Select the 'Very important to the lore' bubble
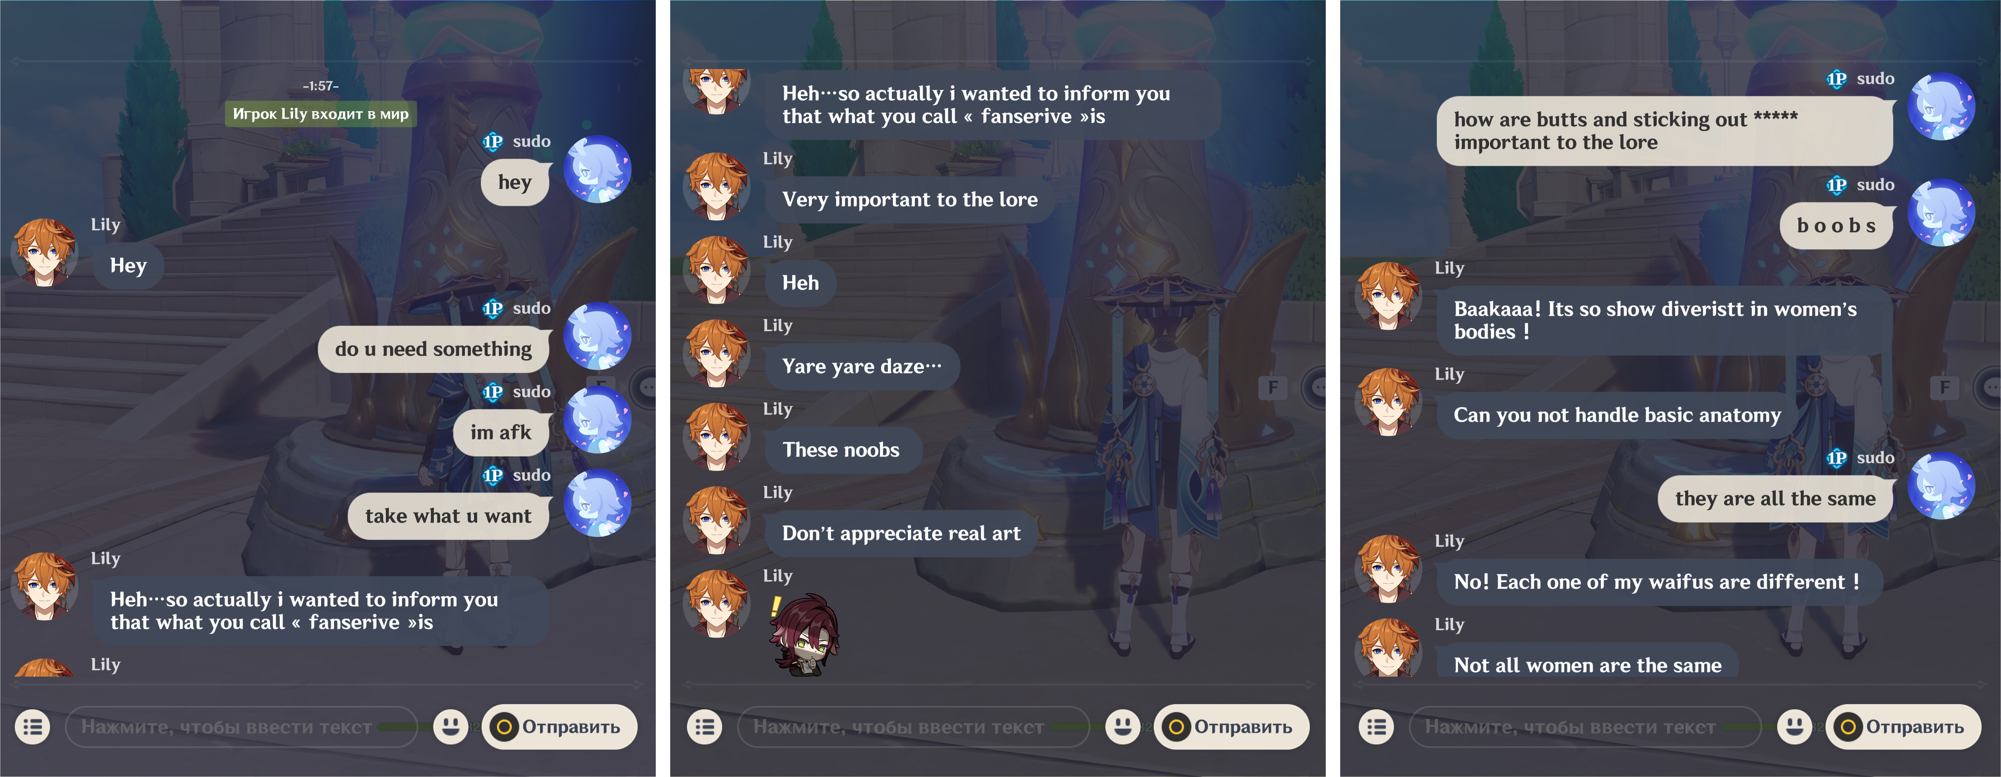 [910, 200]
